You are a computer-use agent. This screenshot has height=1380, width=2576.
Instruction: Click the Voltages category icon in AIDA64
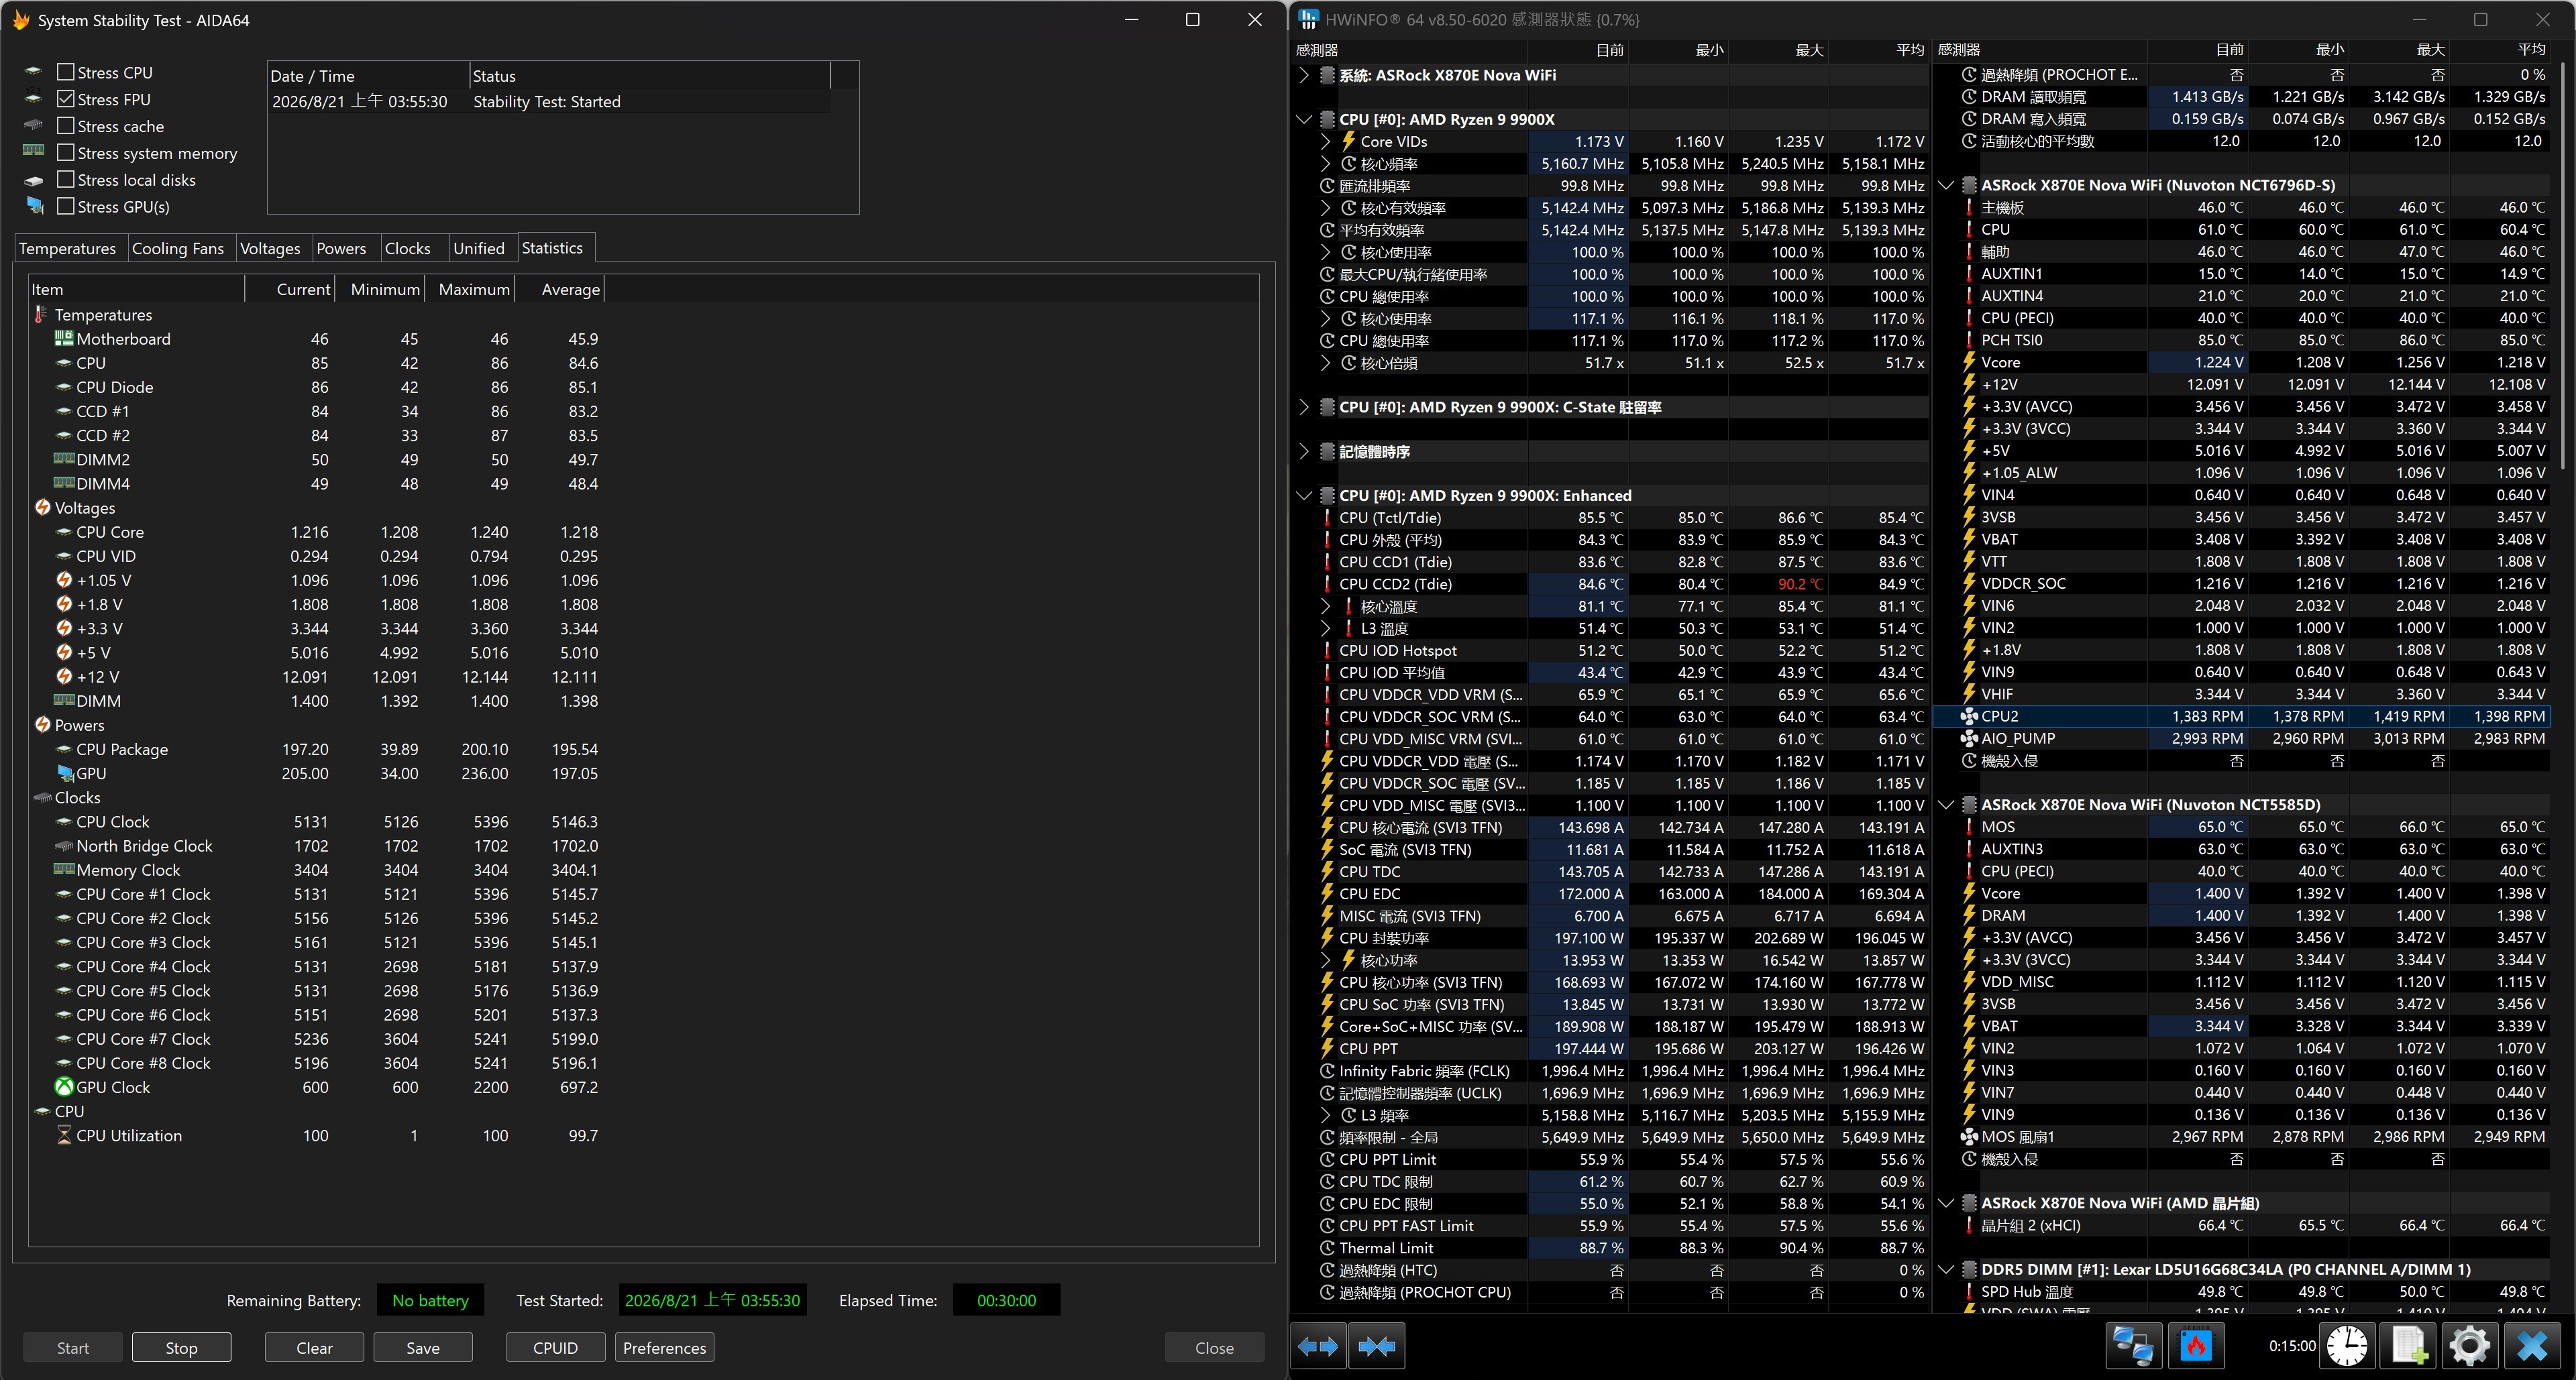click(43, 508)
